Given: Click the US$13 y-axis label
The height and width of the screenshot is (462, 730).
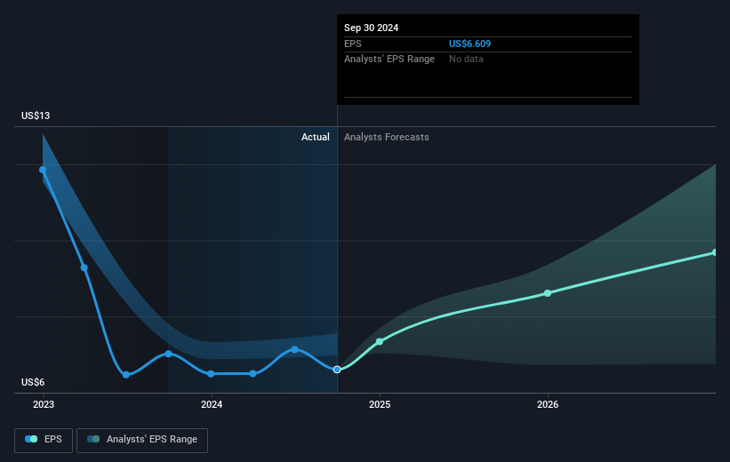Looking at the screenshot, I should 36,115.
